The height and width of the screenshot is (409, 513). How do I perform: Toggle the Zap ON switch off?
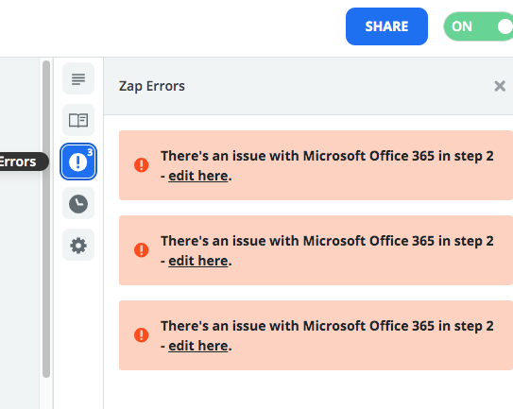(478, 26)
